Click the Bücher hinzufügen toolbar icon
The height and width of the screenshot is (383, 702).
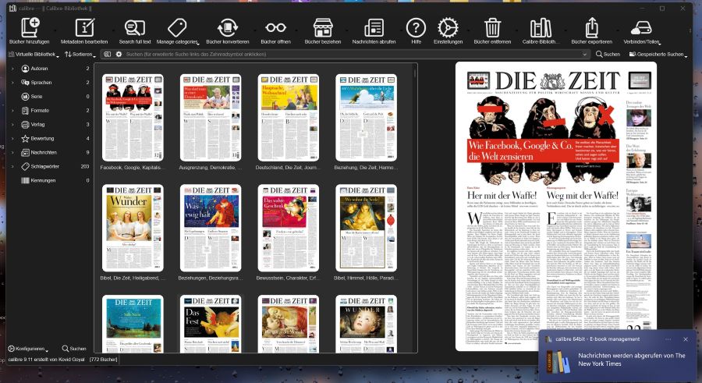pyautogui.click(x=30, y=28)
